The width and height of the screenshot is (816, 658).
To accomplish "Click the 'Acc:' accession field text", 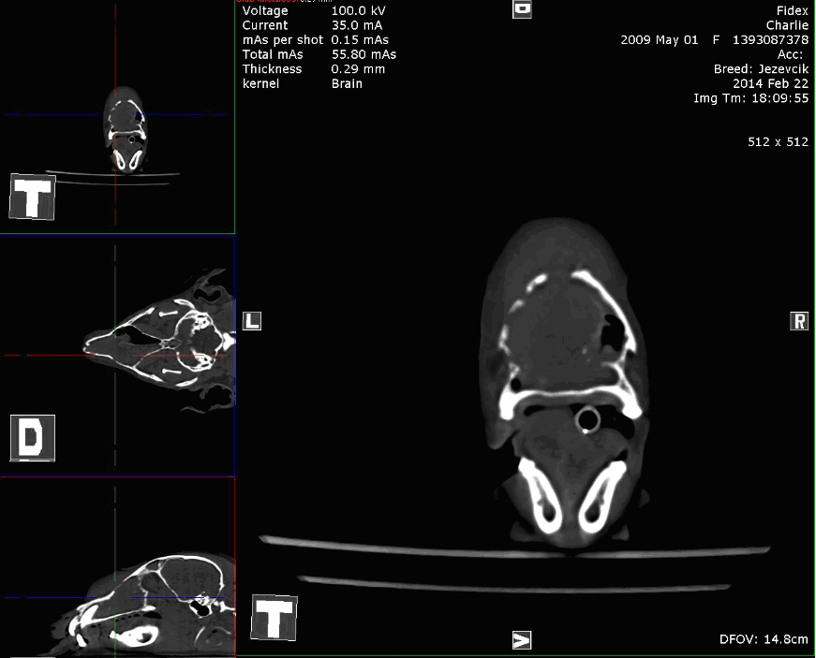I will 791,54.
